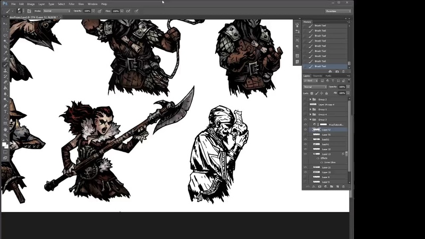Image resolution: width=425 pixels, height=239 pixels.
Task: Select the Healing Brush tool
Action: (5, 58)
